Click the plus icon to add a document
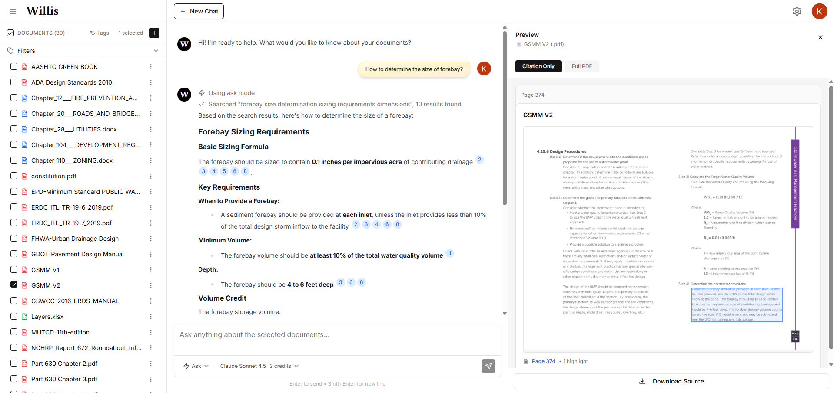 [x=154, y=33]
